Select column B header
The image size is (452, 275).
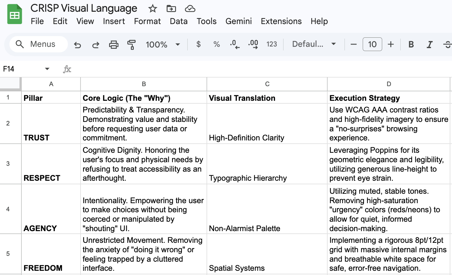[x=144, y=84]
